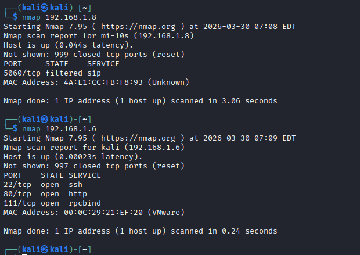
Task: Click the MAC address 4A:E1:CC:FB:F8:93
Action: (x=102, y=82)
